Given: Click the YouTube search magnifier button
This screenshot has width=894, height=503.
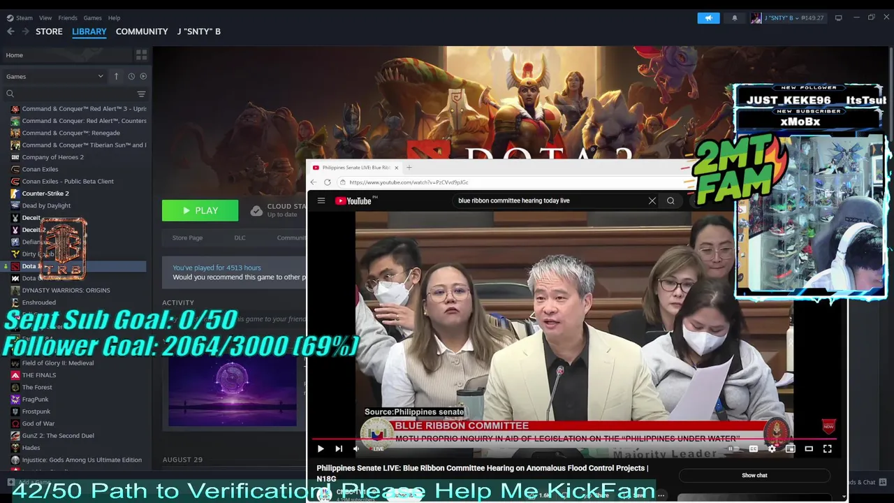Looking at the screenshot, I should tap(670, 201).
